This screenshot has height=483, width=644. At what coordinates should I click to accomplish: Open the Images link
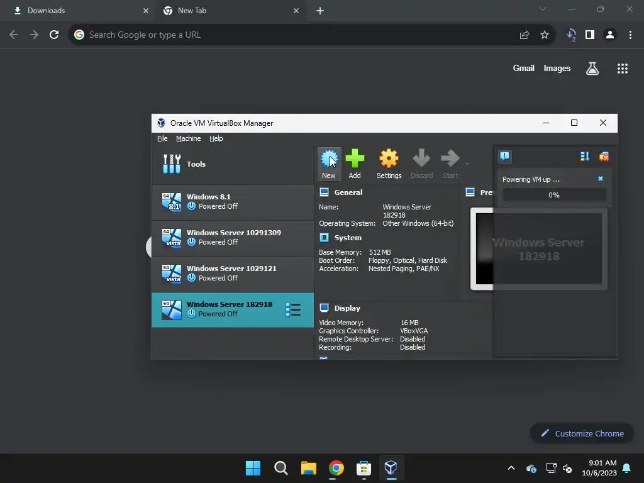pyautogui.click(x=557, y=68)
